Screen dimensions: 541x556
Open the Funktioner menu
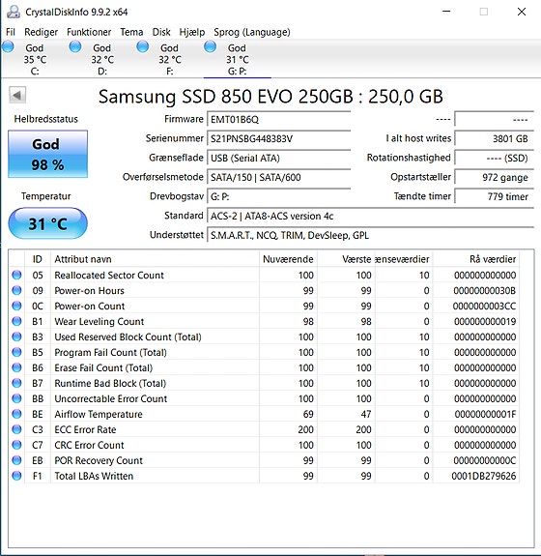(89, 32)
